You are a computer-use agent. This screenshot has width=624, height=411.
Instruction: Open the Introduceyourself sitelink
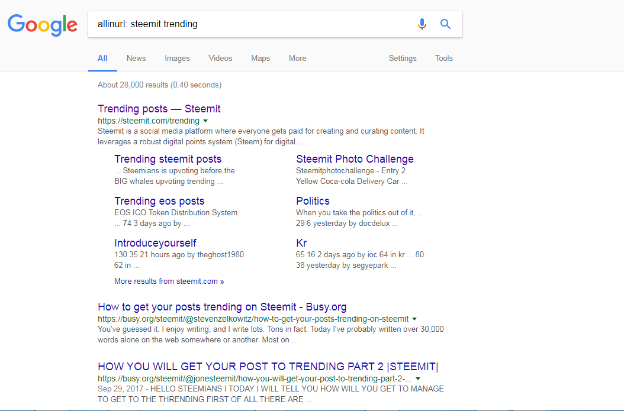click(x=155, y=243)
